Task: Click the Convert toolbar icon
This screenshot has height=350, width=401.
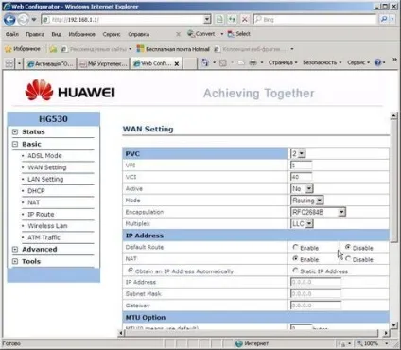Action: coord(191,34)
